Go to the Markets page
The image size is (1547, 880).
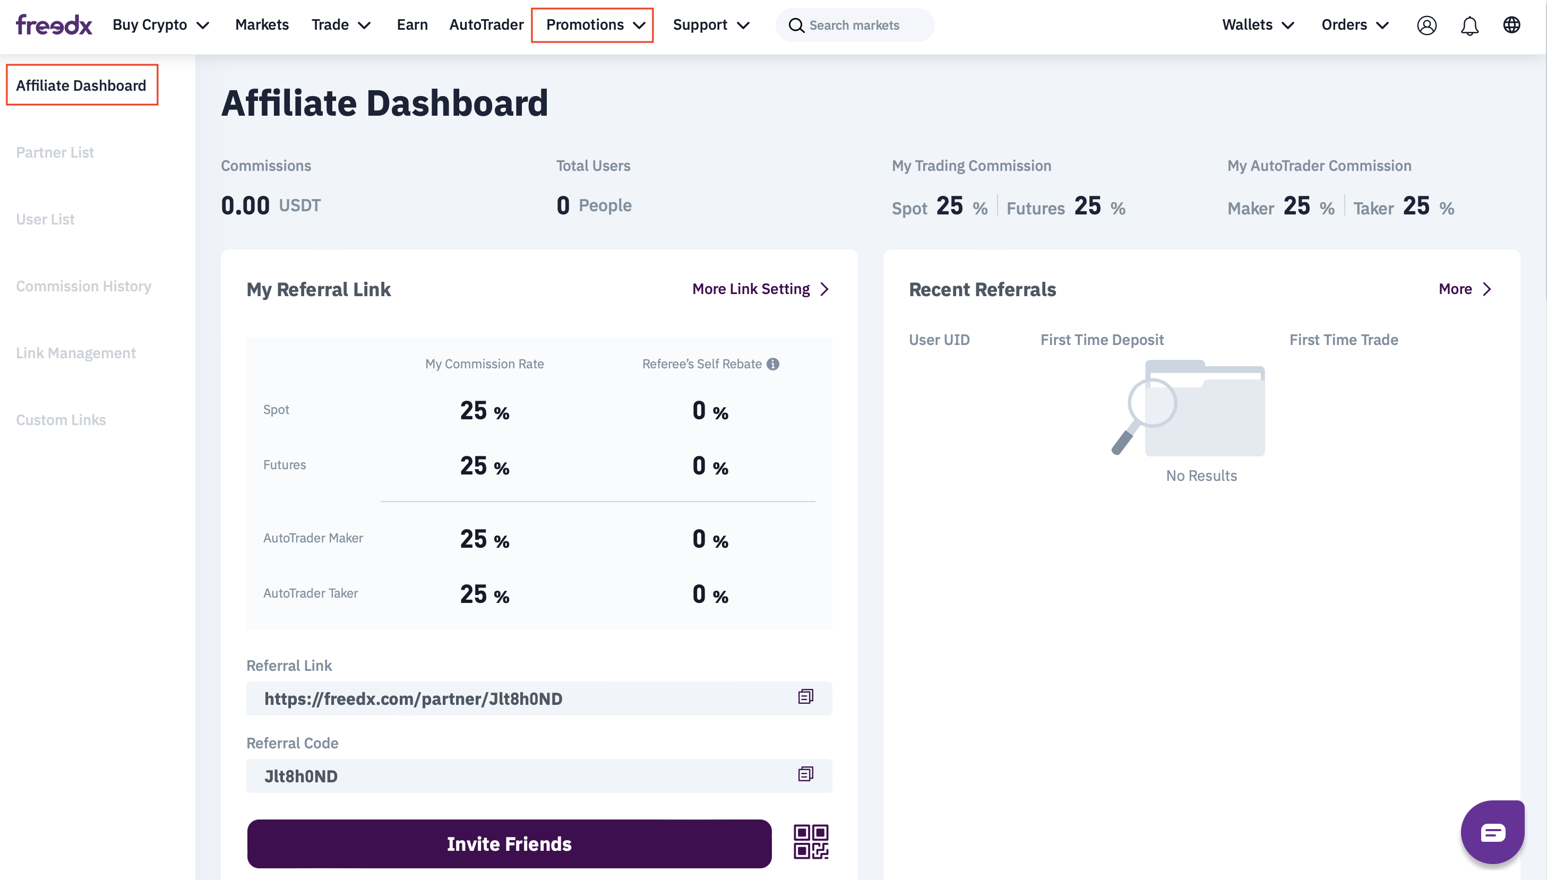(x=262, y=25)
